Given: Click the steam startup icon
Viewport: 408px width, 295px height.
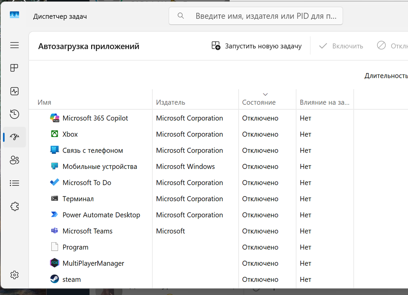Looking at the screenshot, I should pyautogui.click(x=54, y=279).
